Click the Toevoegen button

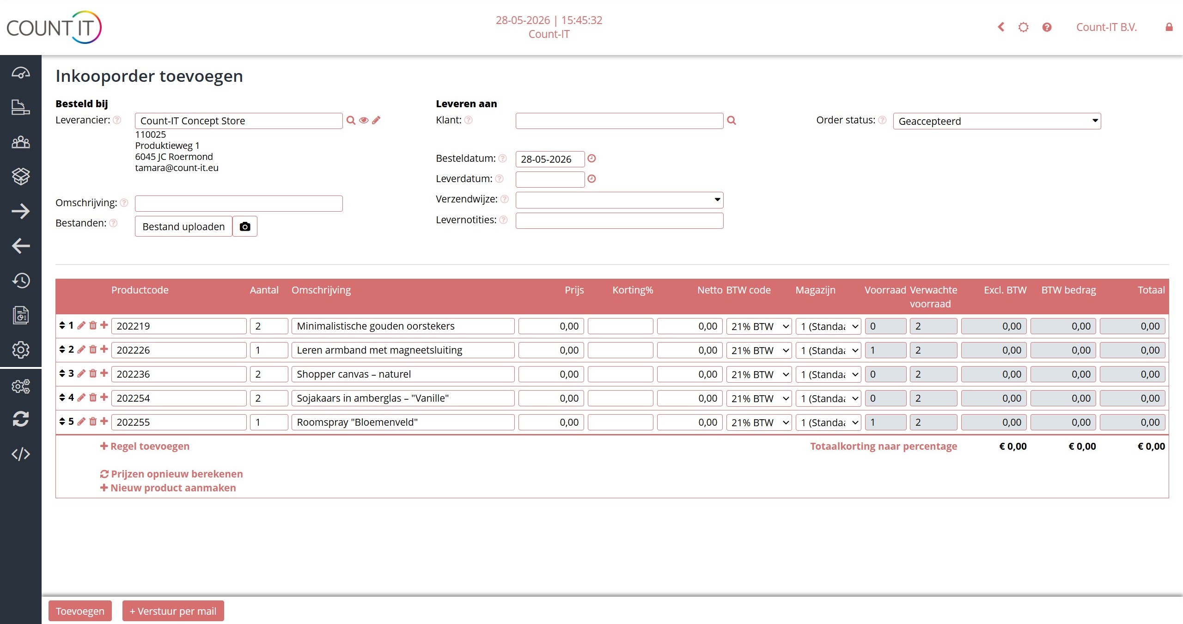[x=80, y=611]
